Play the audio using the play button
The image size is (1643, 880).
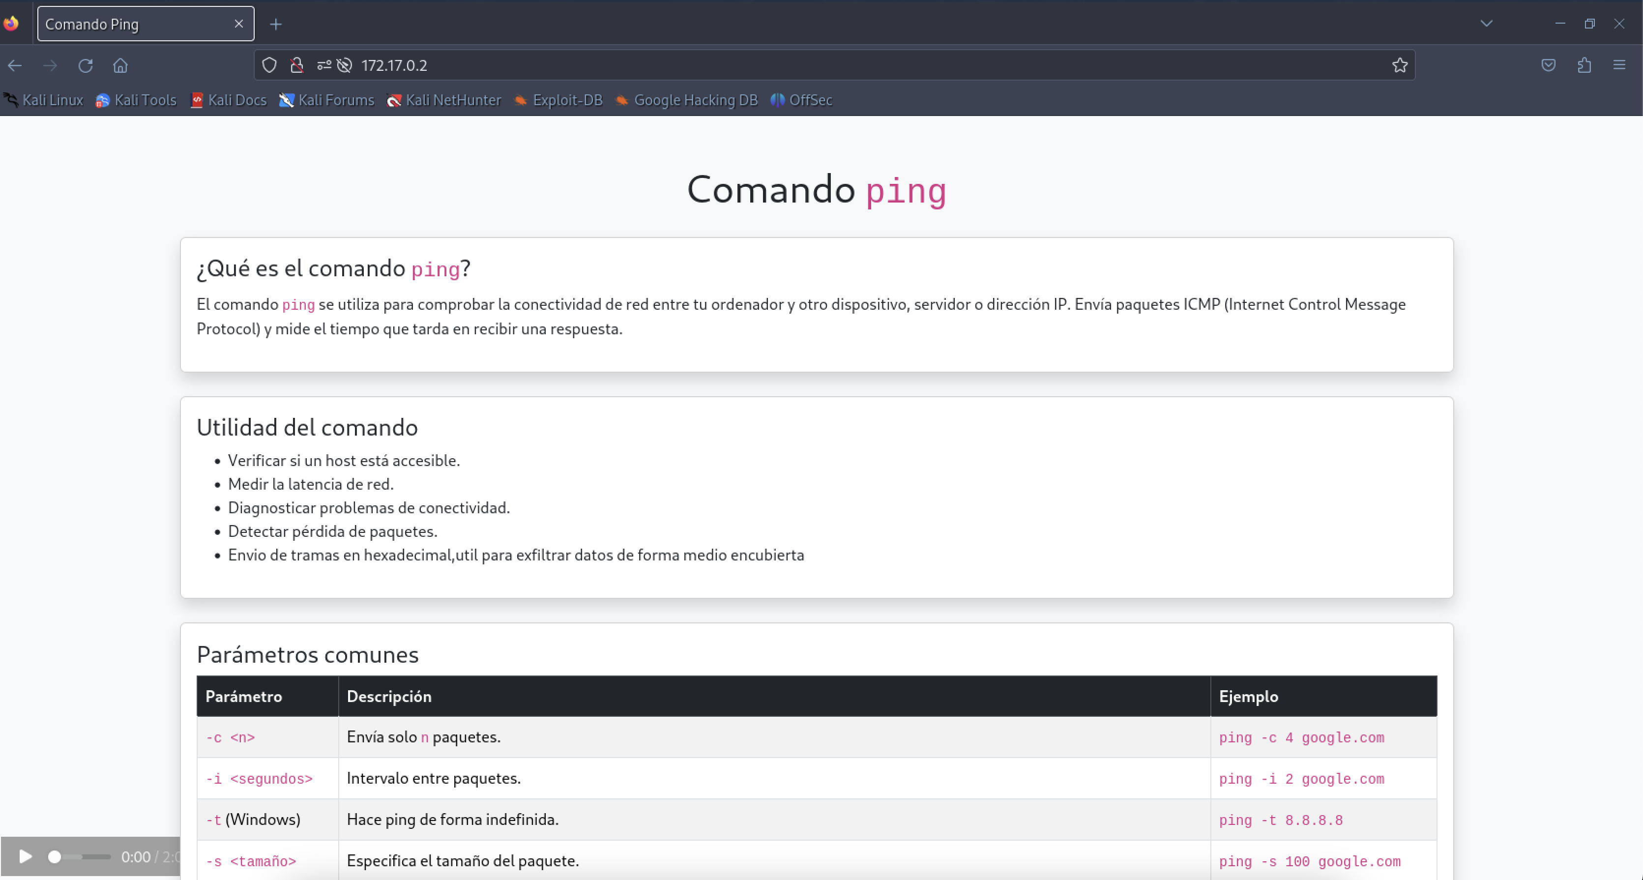click(25, 856)
